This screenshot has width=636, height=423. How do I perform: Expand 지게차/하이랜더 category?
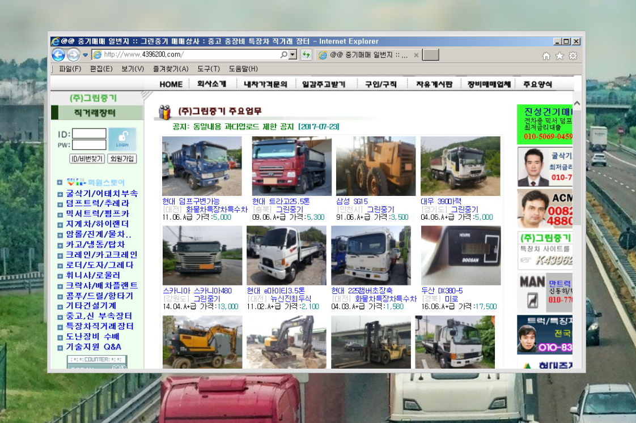pyautogui.click(x=60, y=225)
